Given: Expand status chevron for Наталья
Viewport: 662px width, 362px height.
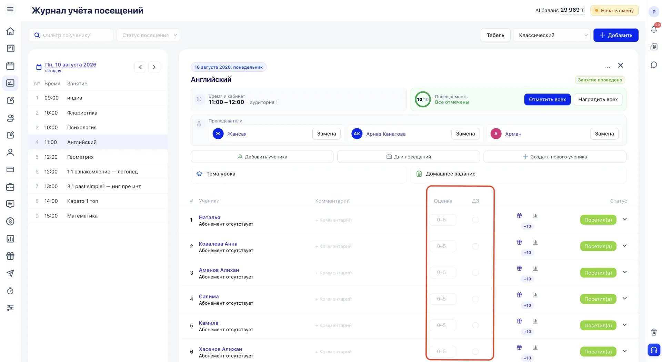Looking at the screenshot, I should coord(624,219).
